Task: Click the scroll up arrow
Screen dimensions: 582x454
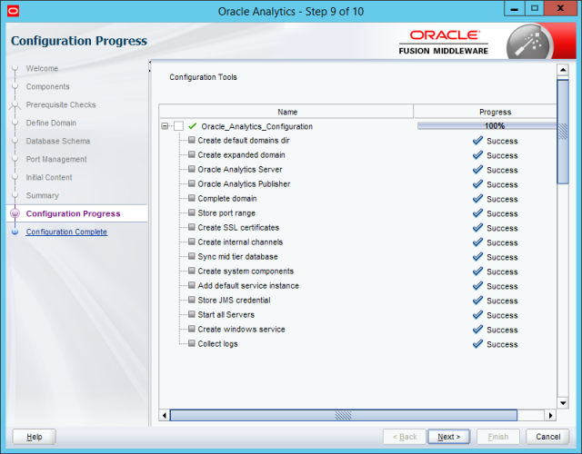Action: tap(563, 70)
